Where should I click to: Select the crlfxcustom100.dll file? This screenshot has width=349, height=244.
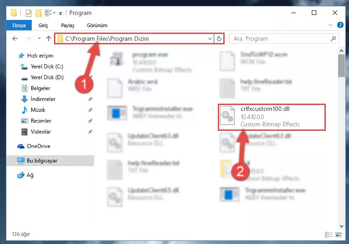(x=271, y=117)
